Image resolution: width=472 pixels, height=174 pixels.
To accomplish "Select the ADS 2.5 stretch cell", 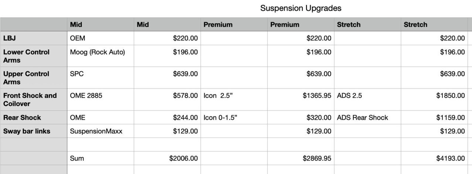I will [x=367, y=100].
